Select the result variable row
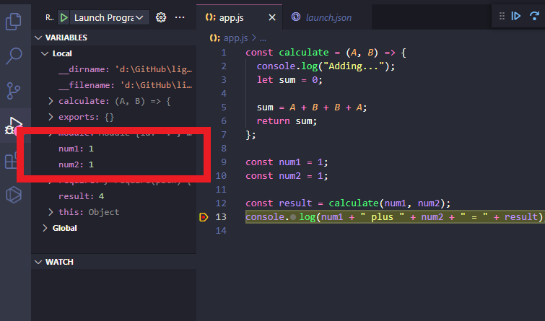Screen dimensions: 545x321 (x=79, y=196)
